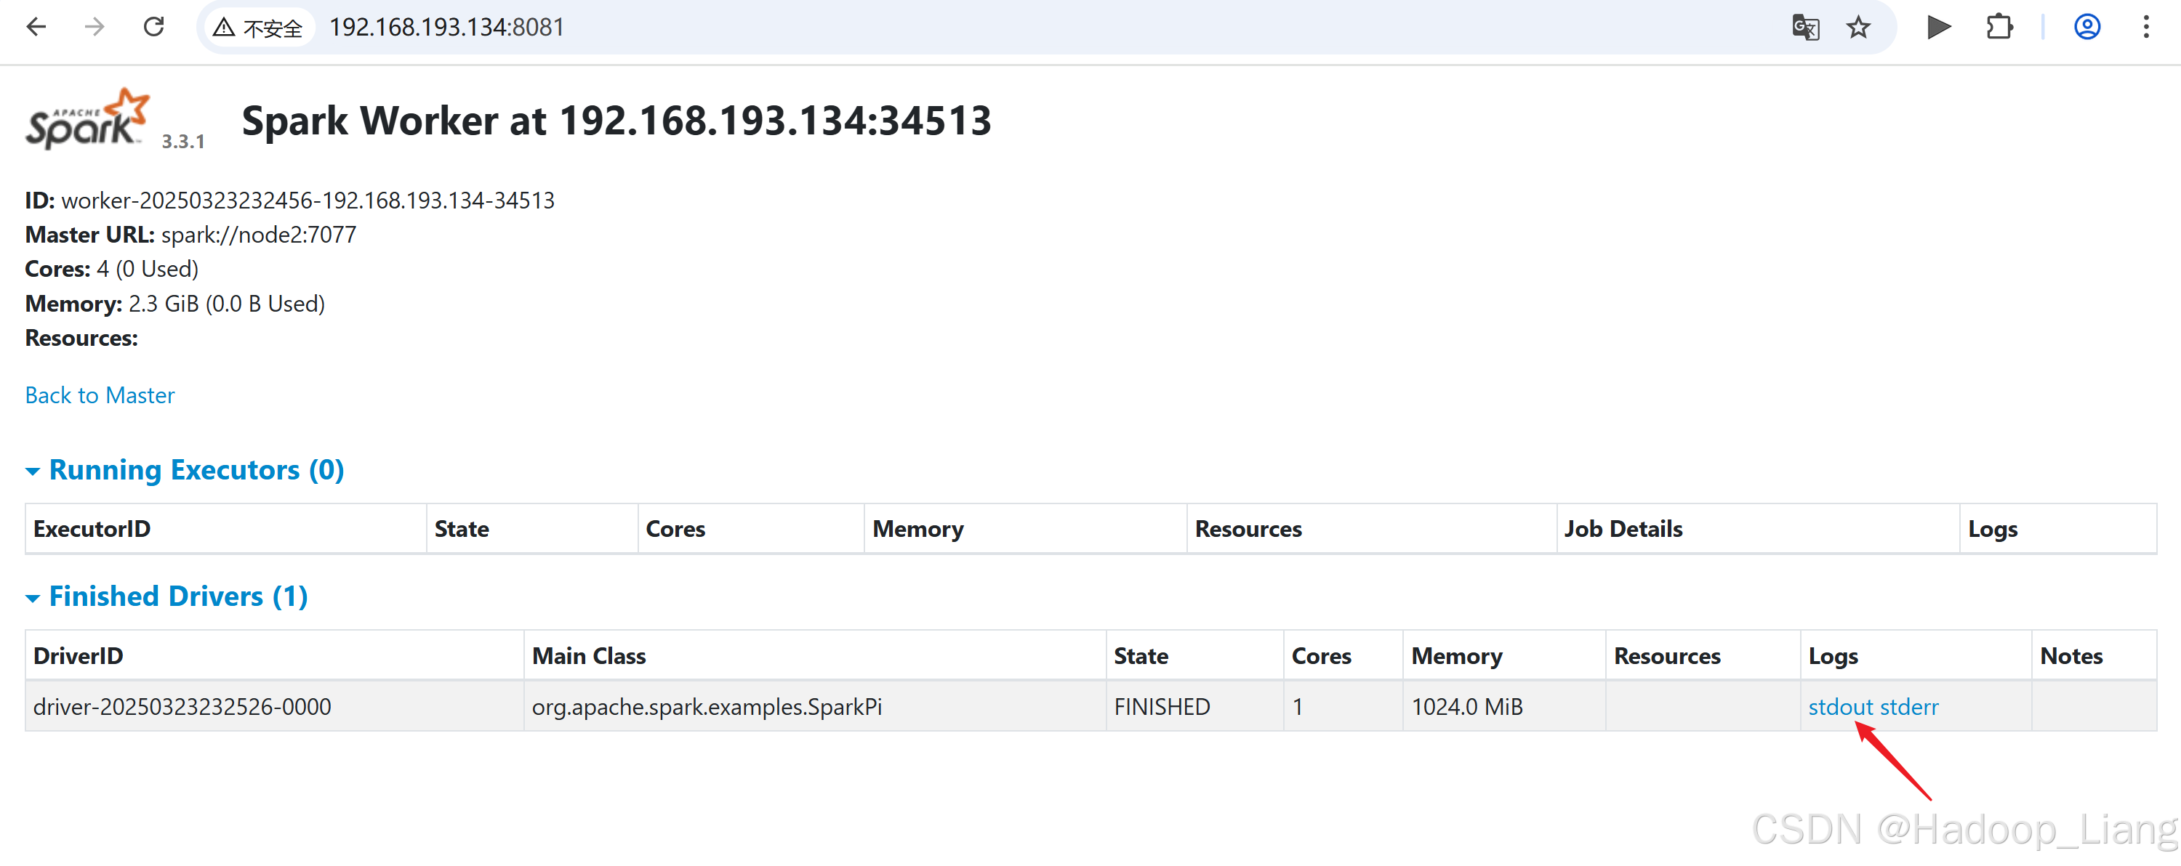This screenshot has width=2181, height=866.
Task: Click the ExecutorID column header
Action: click(92, 529)
